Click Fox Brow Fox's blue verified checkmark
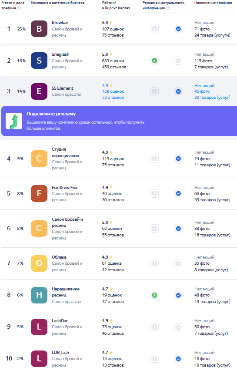 [x=178, y=193]
